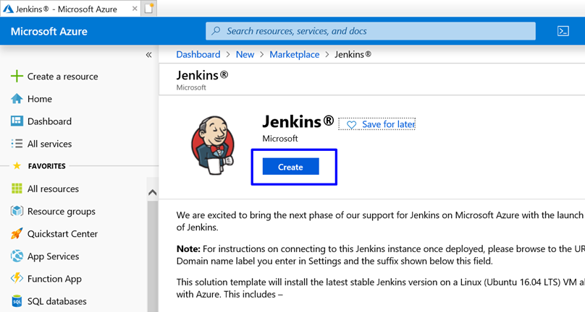
Task: Click the All resources grid icon
Action: click(x=17, y=188)
